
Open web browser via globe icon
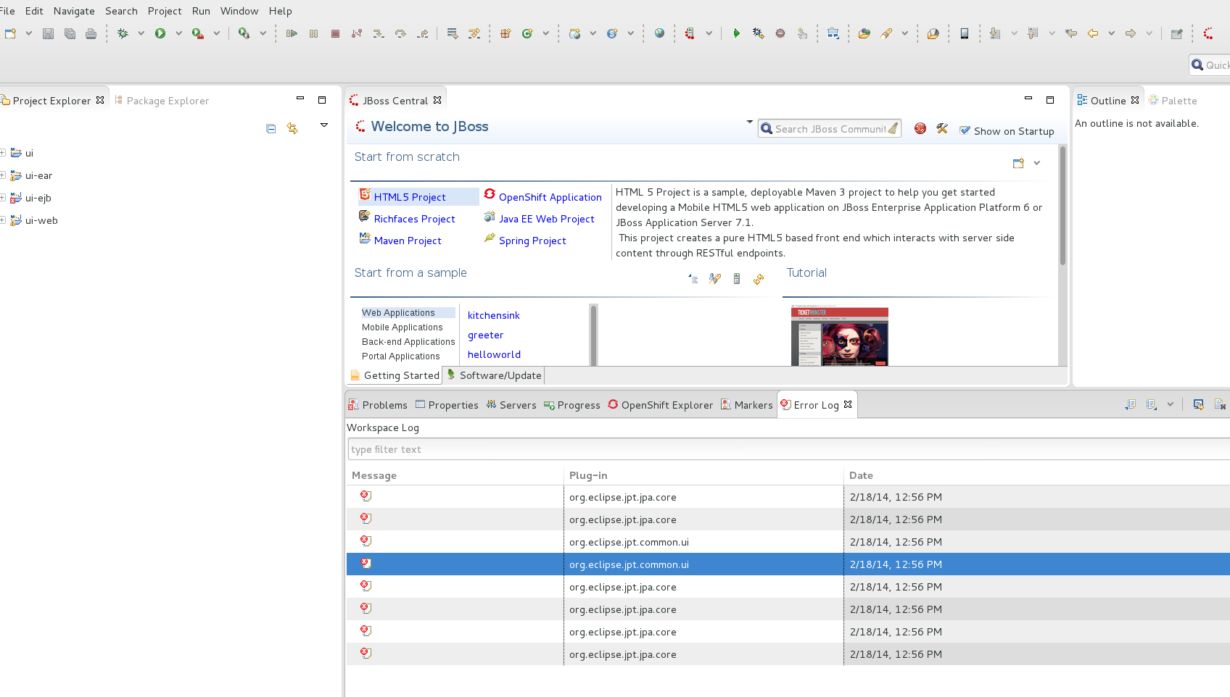click(x=659, y=33)
